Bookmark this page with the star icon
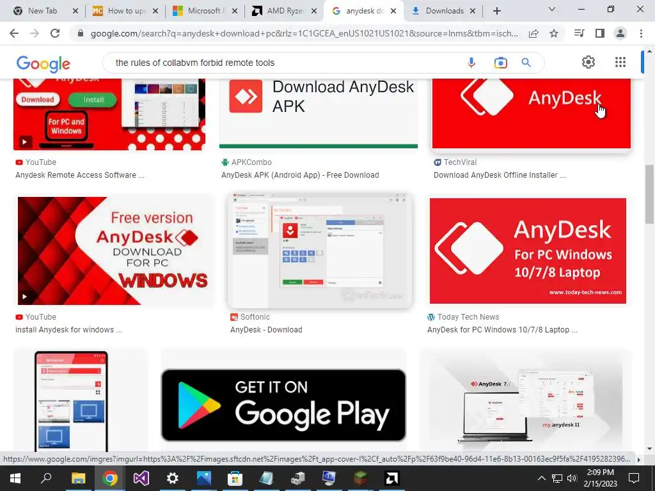 554,33
